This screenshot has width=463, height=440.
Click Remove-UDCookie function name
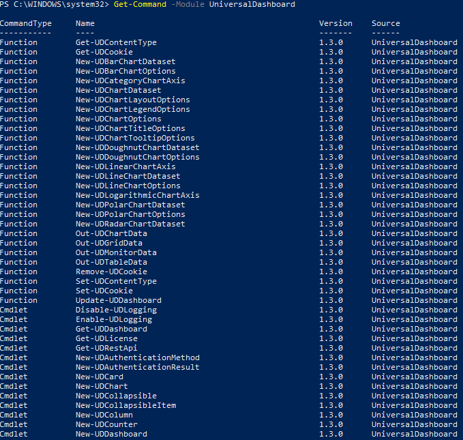coord(111,272)
